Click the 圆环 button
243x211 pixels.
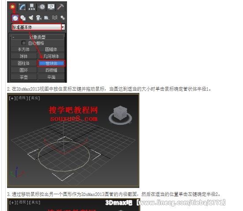pyautogui.click(x=24, y=70)
